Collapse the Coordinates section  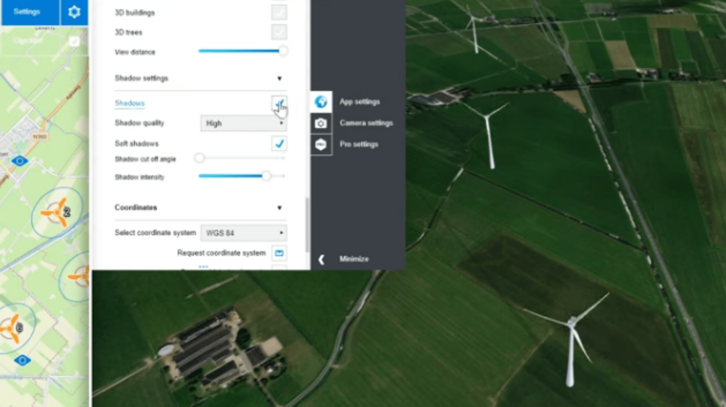click(279, 207)
